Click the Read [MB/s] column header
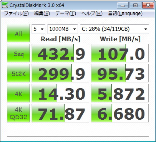 (x=60, y=39)
